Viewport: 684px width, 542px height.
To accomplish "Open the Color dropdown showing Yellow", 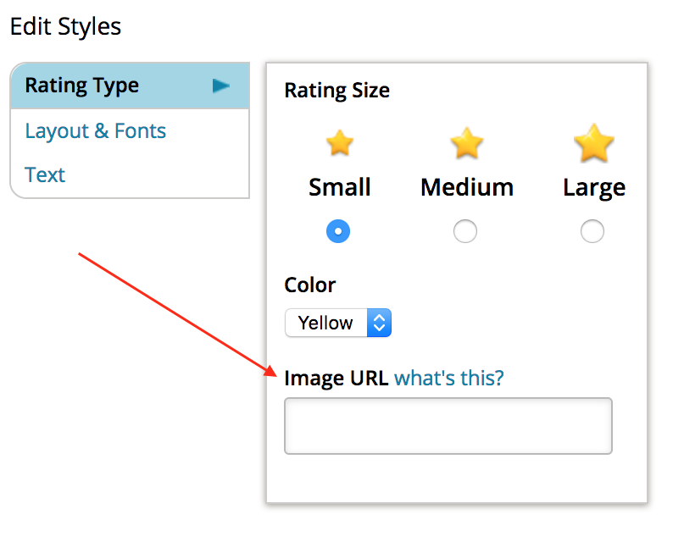I will click(337, 323).
